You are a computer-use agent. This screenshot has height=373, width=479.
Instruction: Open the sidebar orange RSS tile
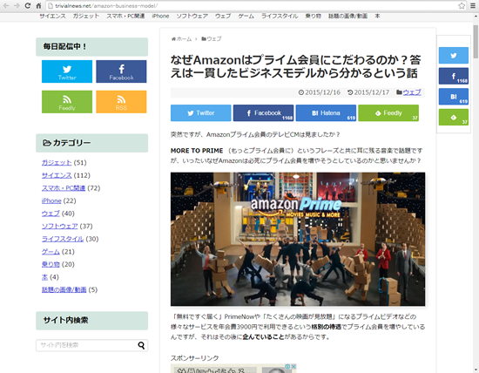[x=121, y=102]
